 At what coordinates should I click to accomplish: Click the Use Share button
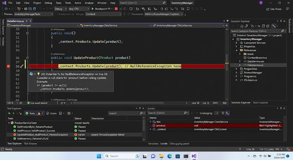coord(274,9)
